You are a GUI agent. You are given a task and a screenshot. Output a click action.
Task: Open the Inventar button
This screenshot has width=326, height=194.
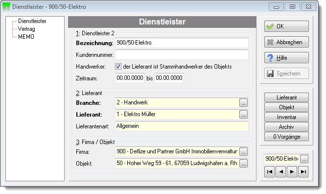[286, 117]
